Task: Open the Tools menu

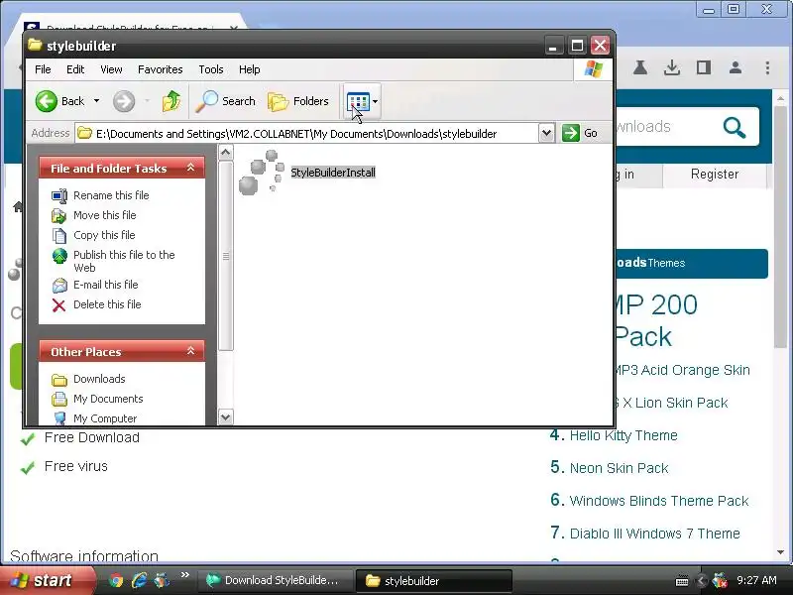Action: pos(211,69)
